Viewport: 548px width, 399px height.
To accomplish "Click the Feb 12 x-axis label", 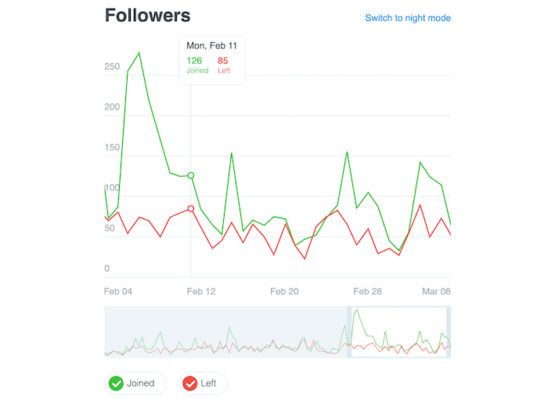I will point(201,292).
